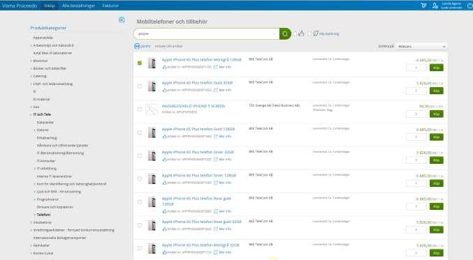This screenshot has width=473, height=260.
Task: Click the thumbs-up favorites filter icon
Action: [x=301, y=33]
